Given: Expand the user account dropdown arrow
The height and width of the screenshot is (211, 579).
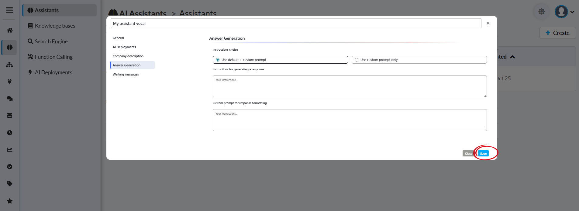Looking at the screenshot, I should [x=572, y=12].
